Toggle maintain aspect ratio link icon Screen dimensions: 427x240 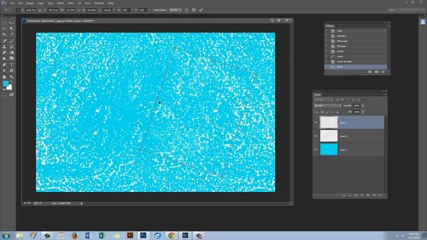tap(79, 10)
